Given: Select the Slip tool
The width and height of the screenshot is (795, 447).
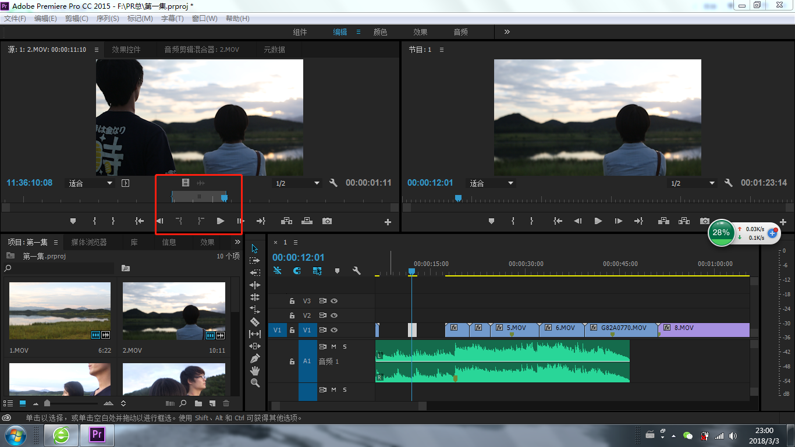Looking at the screenshot, I should pos(254,334).
